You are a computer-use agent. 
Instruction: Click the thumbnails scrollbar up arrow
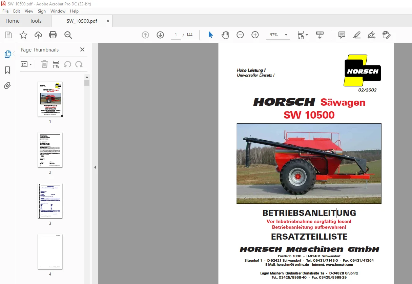click(x=87, y=77)
